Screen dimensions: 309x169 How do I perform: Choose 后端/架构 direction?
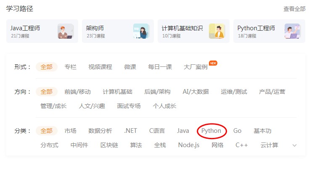[x=157, y=92]
